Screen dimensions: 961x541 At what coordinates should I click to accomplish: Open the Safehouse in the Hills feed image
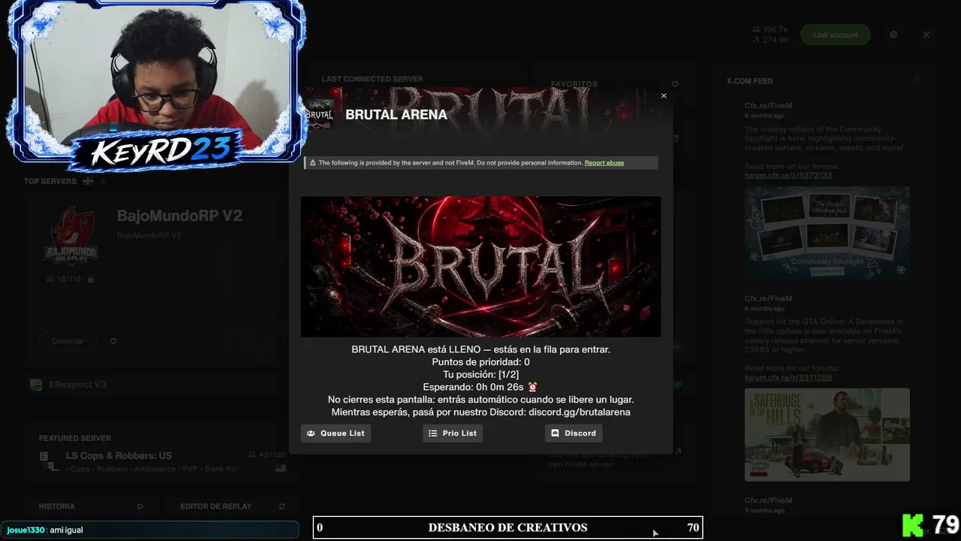coord(827,434)
